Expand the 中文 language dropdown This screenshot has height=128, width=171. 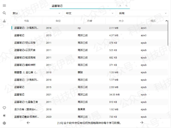click(x=90, y=13)
